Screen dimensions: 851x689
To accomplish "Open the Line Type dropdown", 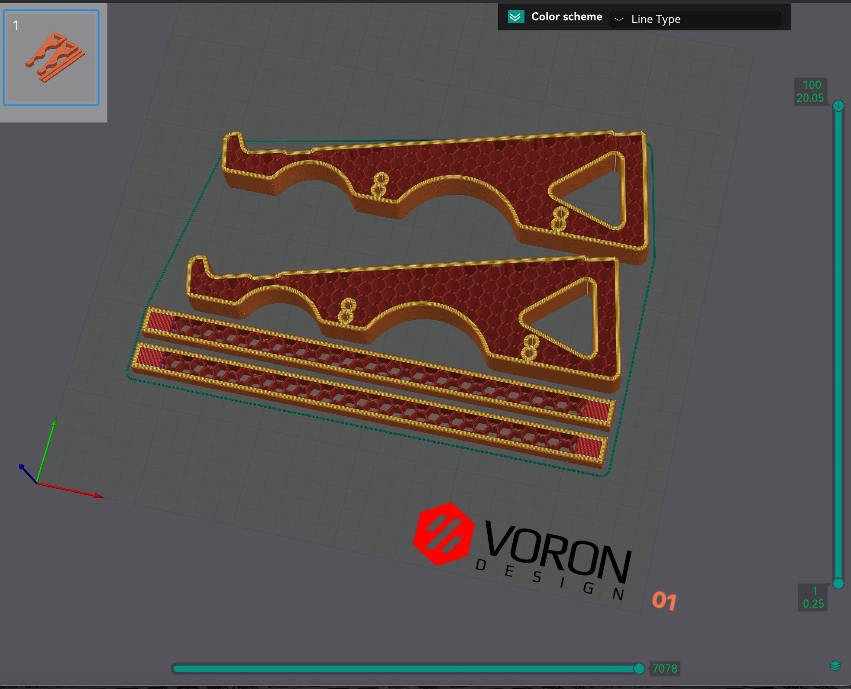I will (695, 19).
